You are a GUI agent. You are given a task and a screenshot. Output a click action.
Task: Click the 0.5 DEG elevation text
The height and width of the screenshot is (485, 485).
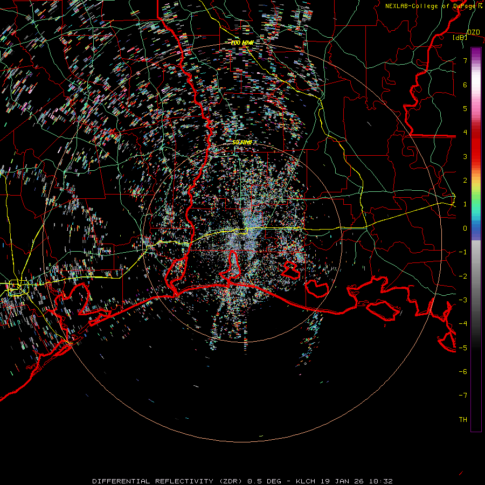(264, 481)
